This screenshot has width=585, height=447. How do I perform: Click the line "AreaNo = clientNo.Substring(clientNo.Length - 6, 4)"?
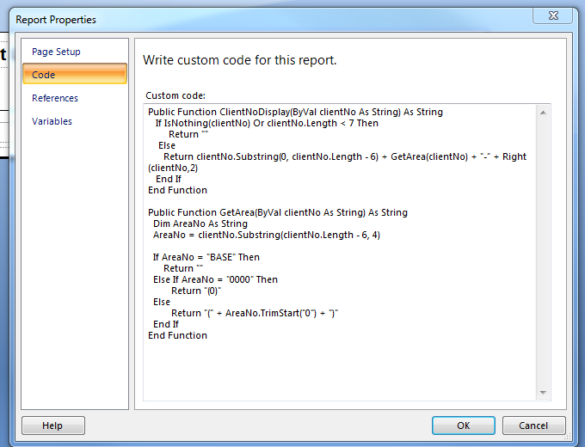pos(267,235)
